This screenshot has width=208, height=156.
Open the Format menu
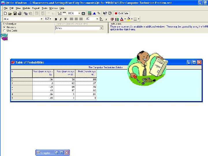(x=36, y=8)
